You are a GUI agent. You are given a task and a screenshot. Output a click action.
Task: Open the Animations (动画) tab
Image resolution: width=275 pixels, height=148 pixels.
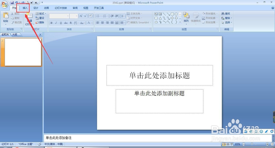tap(46, 8)
